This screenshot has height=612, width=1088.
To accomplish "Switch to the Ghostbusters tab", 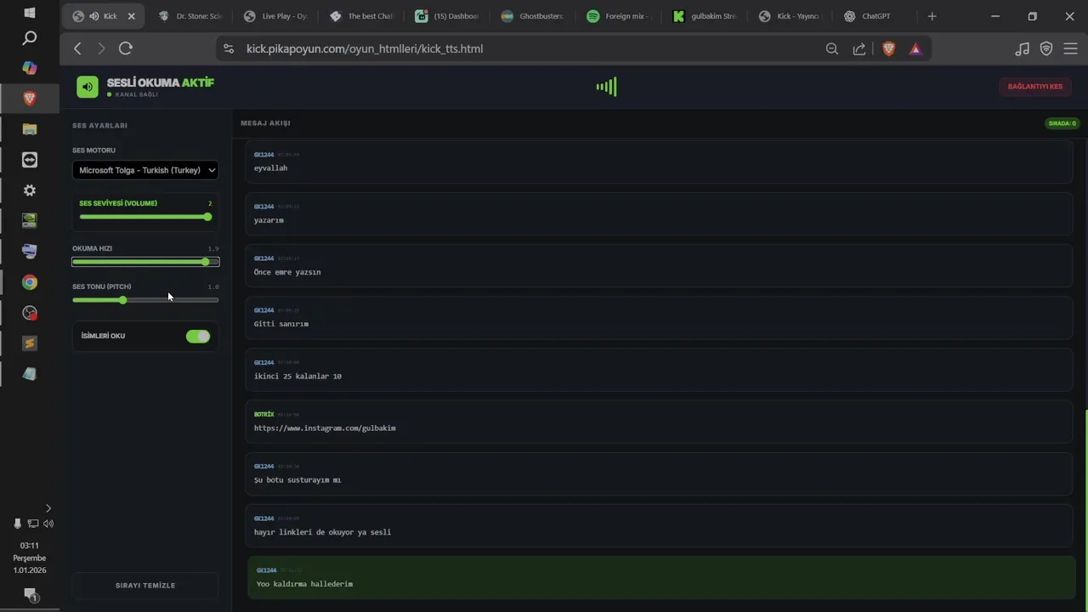I will [532, 16].
